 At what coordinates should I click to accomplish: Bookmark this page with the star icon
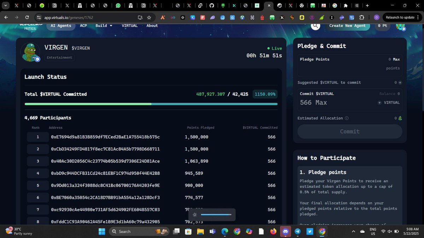[x=149, y=17]
